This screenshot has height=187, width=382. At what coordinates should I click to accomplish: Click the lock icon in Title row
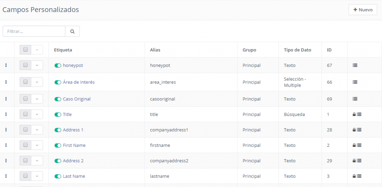354,115
